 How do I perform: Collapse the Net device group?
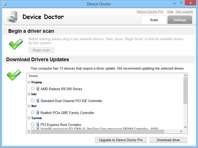(x=29, y=106)
